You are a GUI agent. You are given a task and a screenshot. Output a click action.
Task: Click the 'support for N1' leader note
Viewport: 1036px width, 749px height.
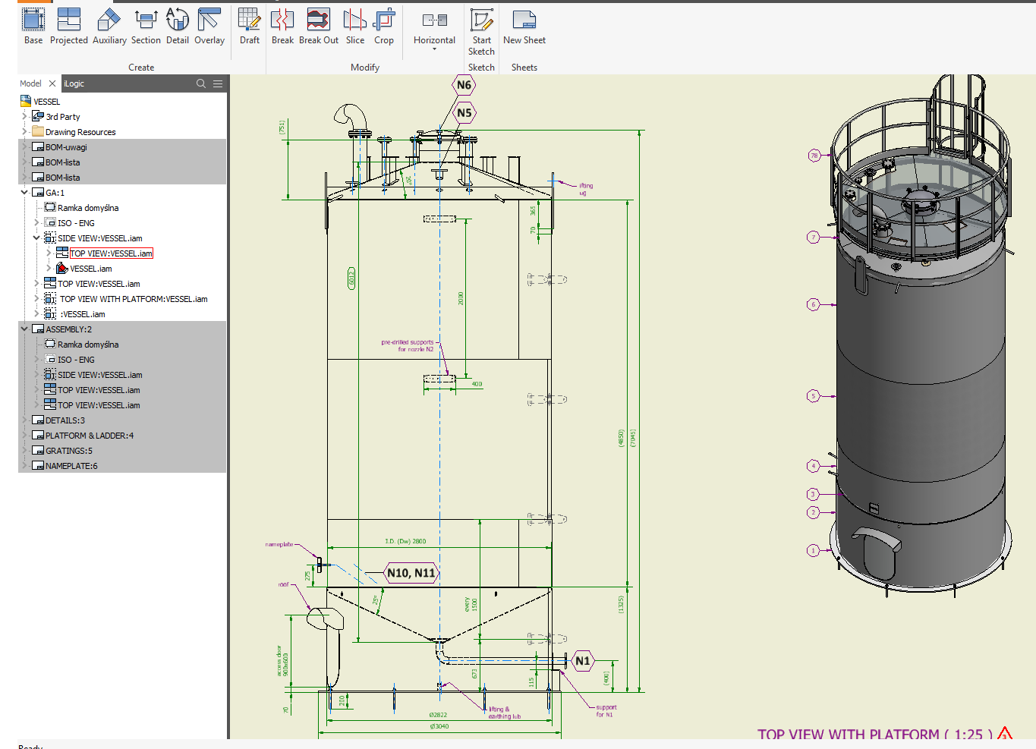606,711
